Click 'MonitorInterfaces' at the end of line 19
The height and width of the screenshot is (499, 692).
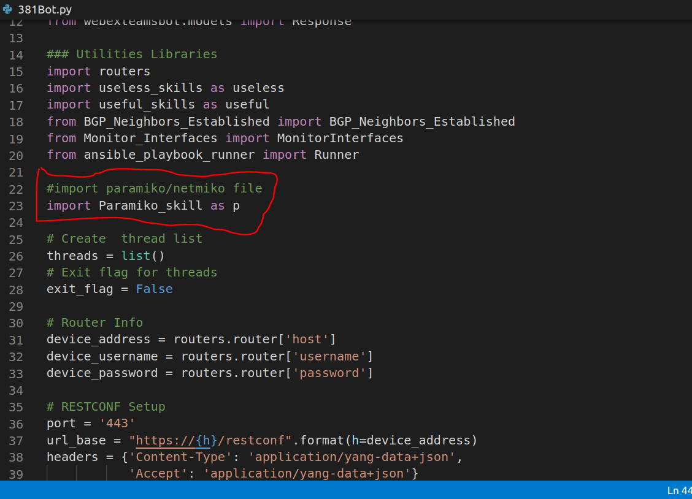point(340,139)
